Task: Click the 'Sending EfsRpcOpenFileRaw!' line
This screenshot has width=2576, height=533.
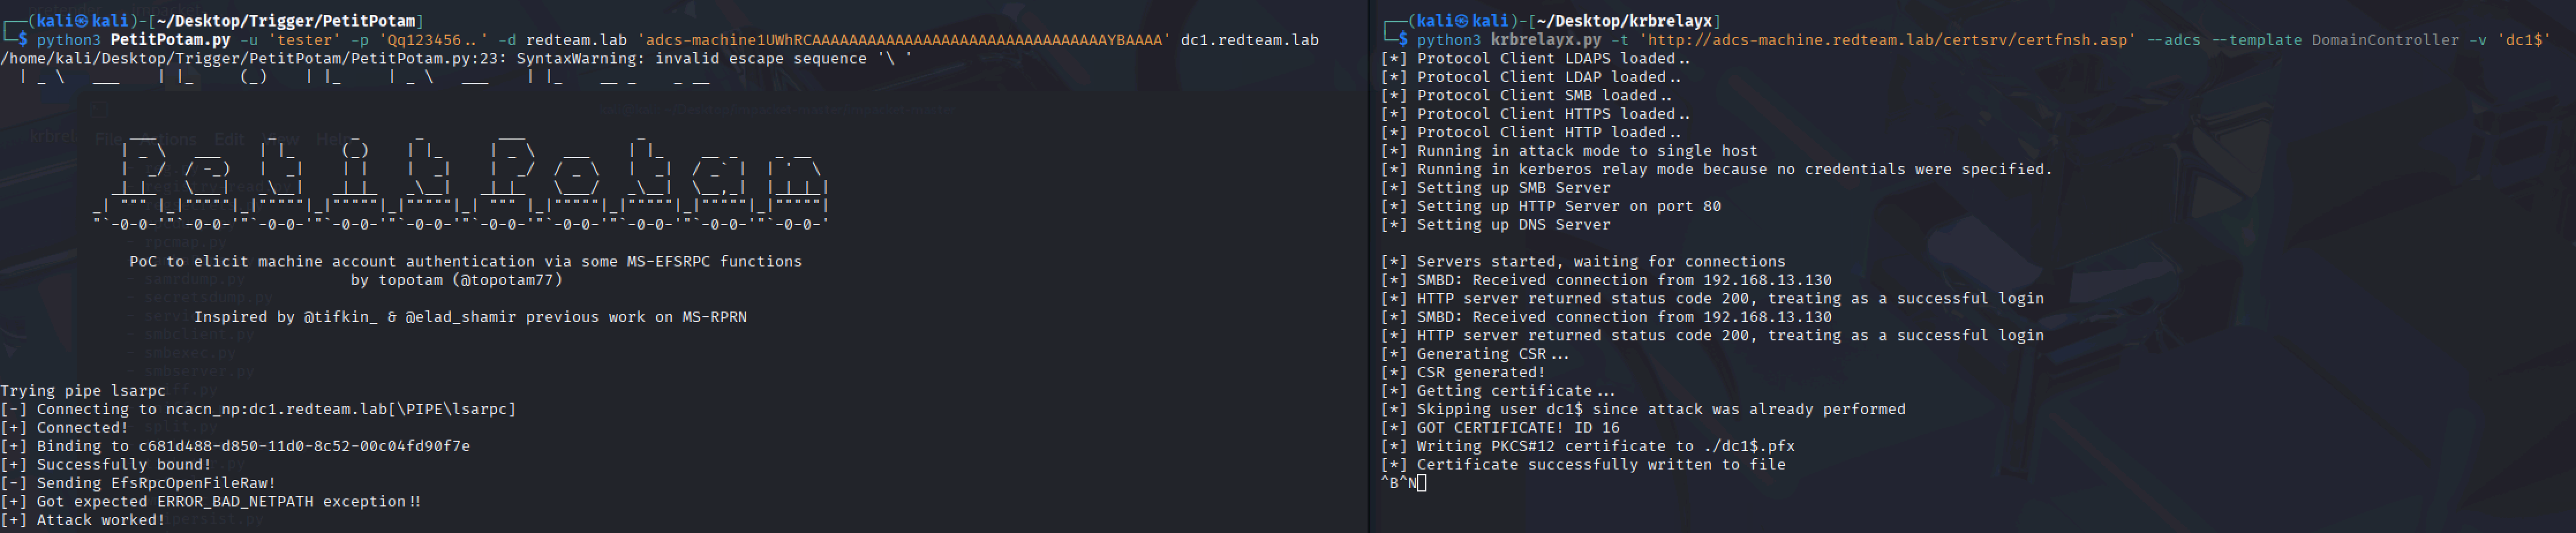Action: coord(138,483)
